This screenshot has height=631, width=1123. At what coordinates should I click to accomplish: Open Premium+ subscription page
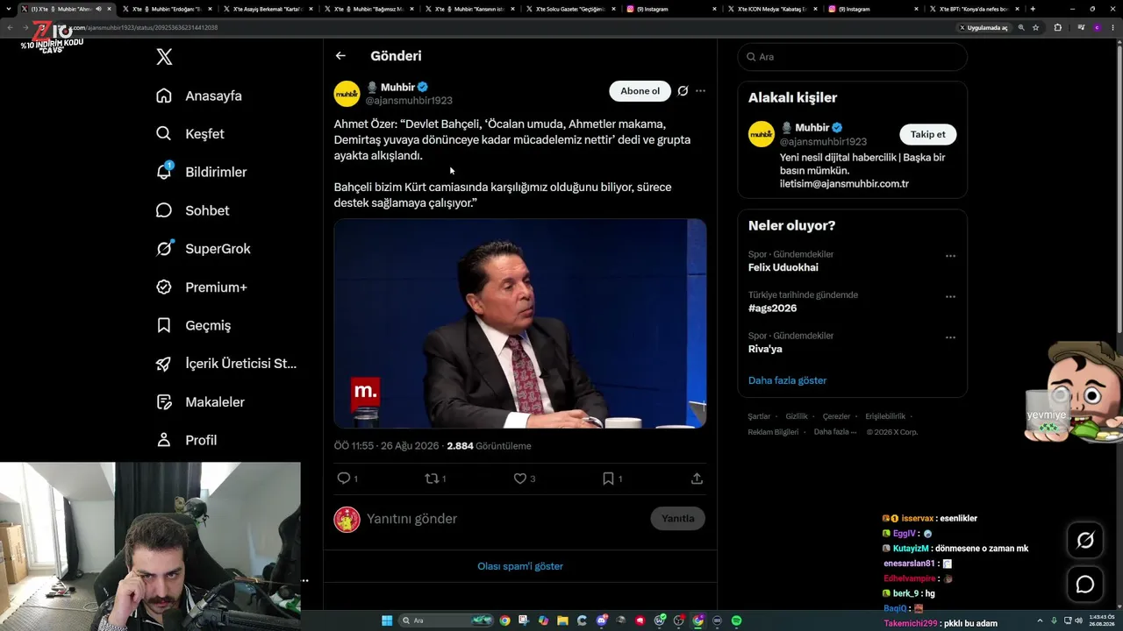[202, 287]
